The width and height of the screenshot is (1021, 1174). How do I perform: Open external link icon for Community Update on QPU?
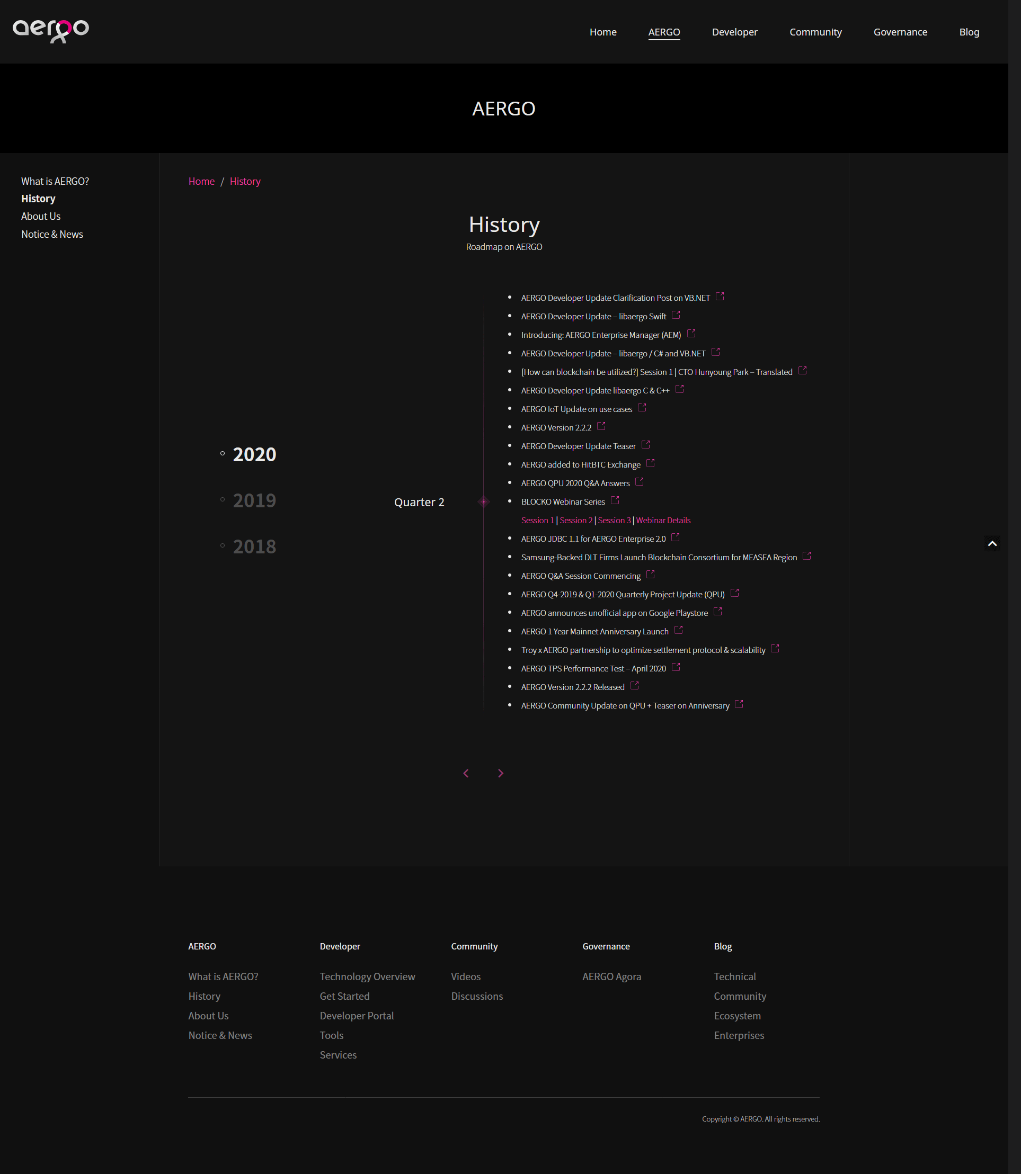[740, 704]
